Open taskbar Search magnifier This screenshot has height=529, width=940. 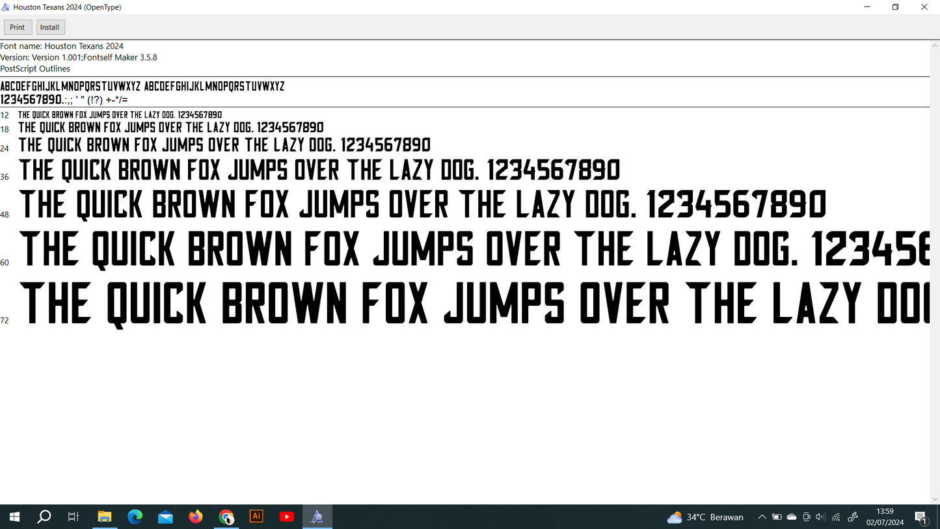pyautogui.click(x=44, y=517)
